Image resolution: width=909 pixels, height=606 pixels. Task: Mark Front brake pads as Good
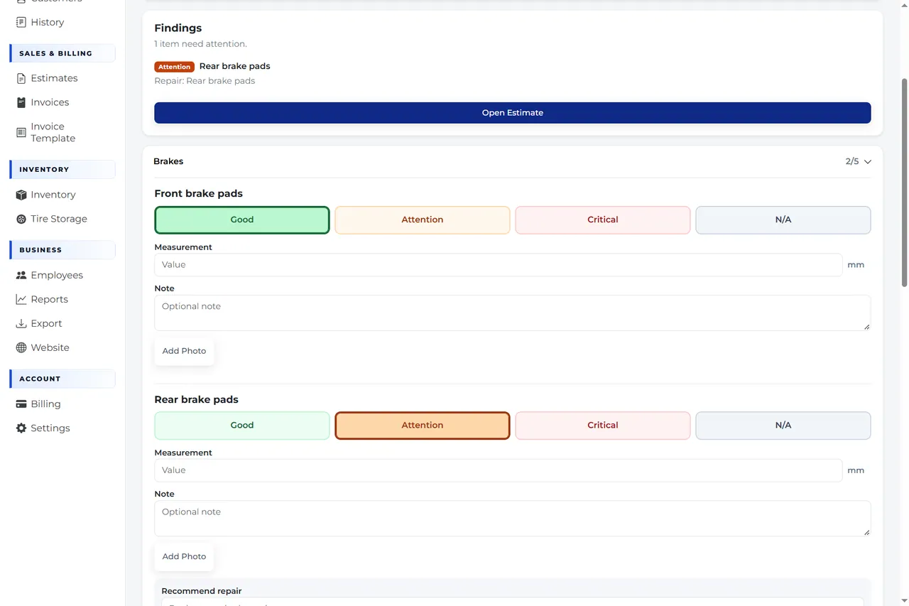[242, 220]
